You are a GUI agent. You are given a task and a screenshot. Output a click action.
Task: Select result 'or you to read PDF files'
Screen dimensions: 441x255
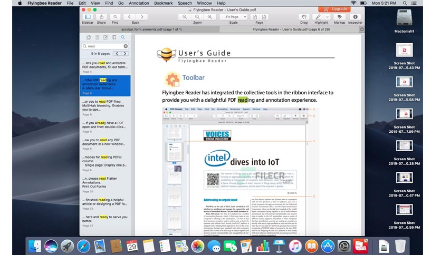click(105, 107)
